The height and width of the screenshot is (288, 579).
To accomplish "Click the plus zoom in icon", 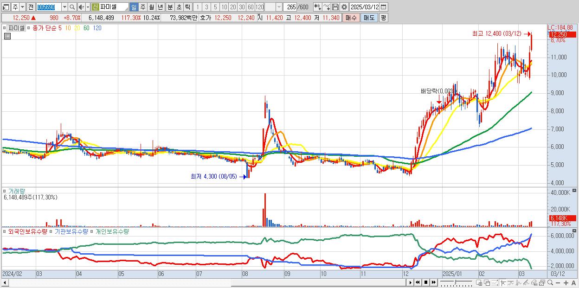I will (566, 283).
